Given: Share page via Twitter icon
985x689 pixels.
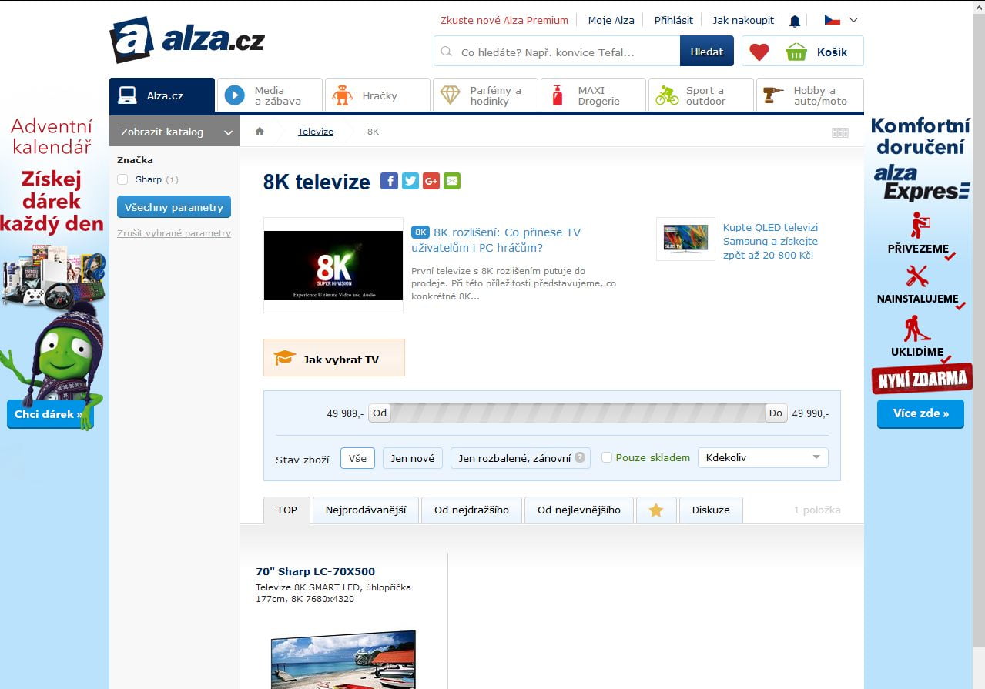Looking at the screenshot, I should tap(410, 182).
